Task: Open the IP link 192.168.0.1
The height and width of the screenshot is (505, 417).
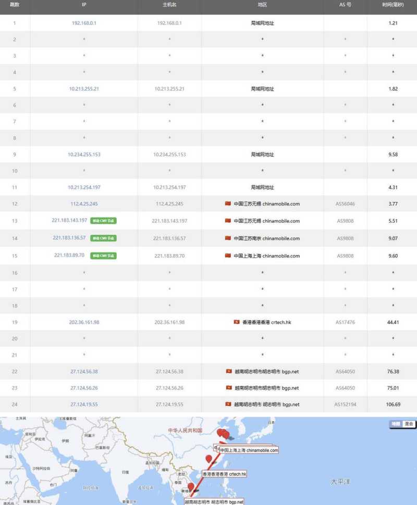Action: coord(84,23)
